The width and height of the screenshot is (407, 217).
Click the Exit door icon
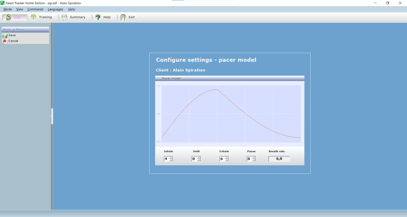(x=123, y=17)
